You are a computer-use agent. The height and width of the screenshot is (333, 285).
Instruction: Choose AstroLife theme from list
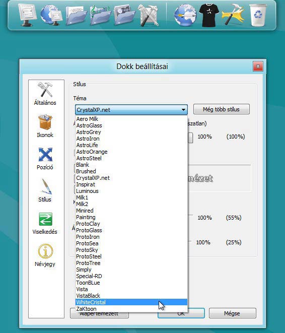point(131,145)
